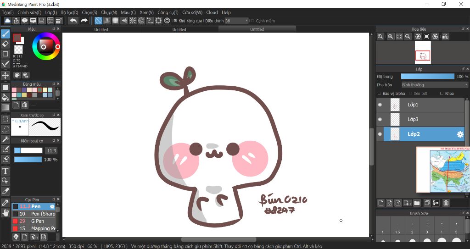Screen dimensions: 470x249
Task: Hide the Lớp3 layer visibility dot
Action: tap(380, 119)
